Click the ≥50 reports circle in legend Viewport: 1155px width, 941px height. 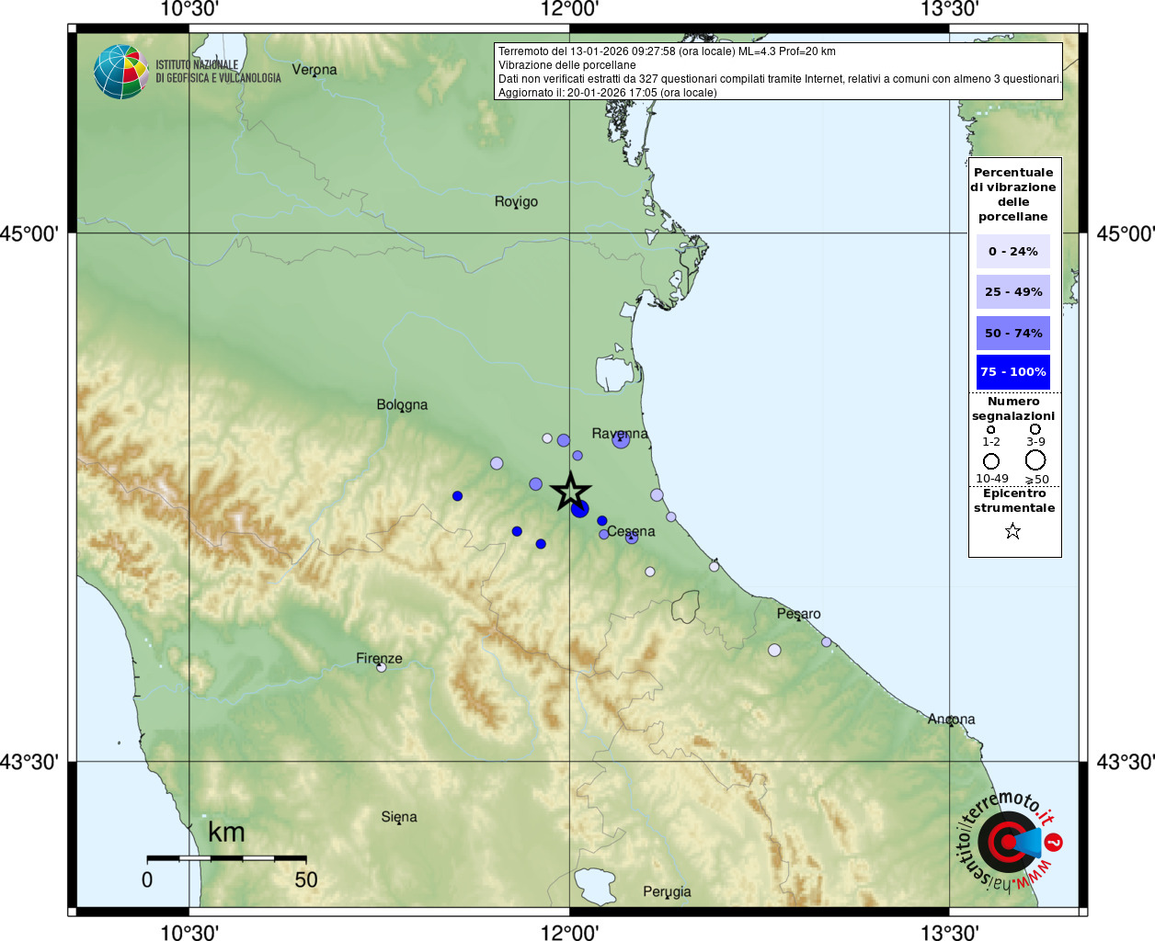(1035, 459)
